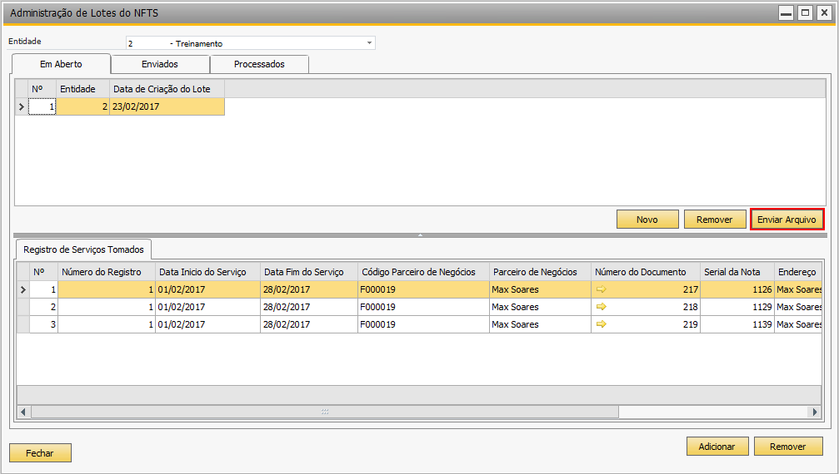Viewport: 839px width, 474px height.
Task: Click the Adicionar button
Action: [x=717, y=447]
